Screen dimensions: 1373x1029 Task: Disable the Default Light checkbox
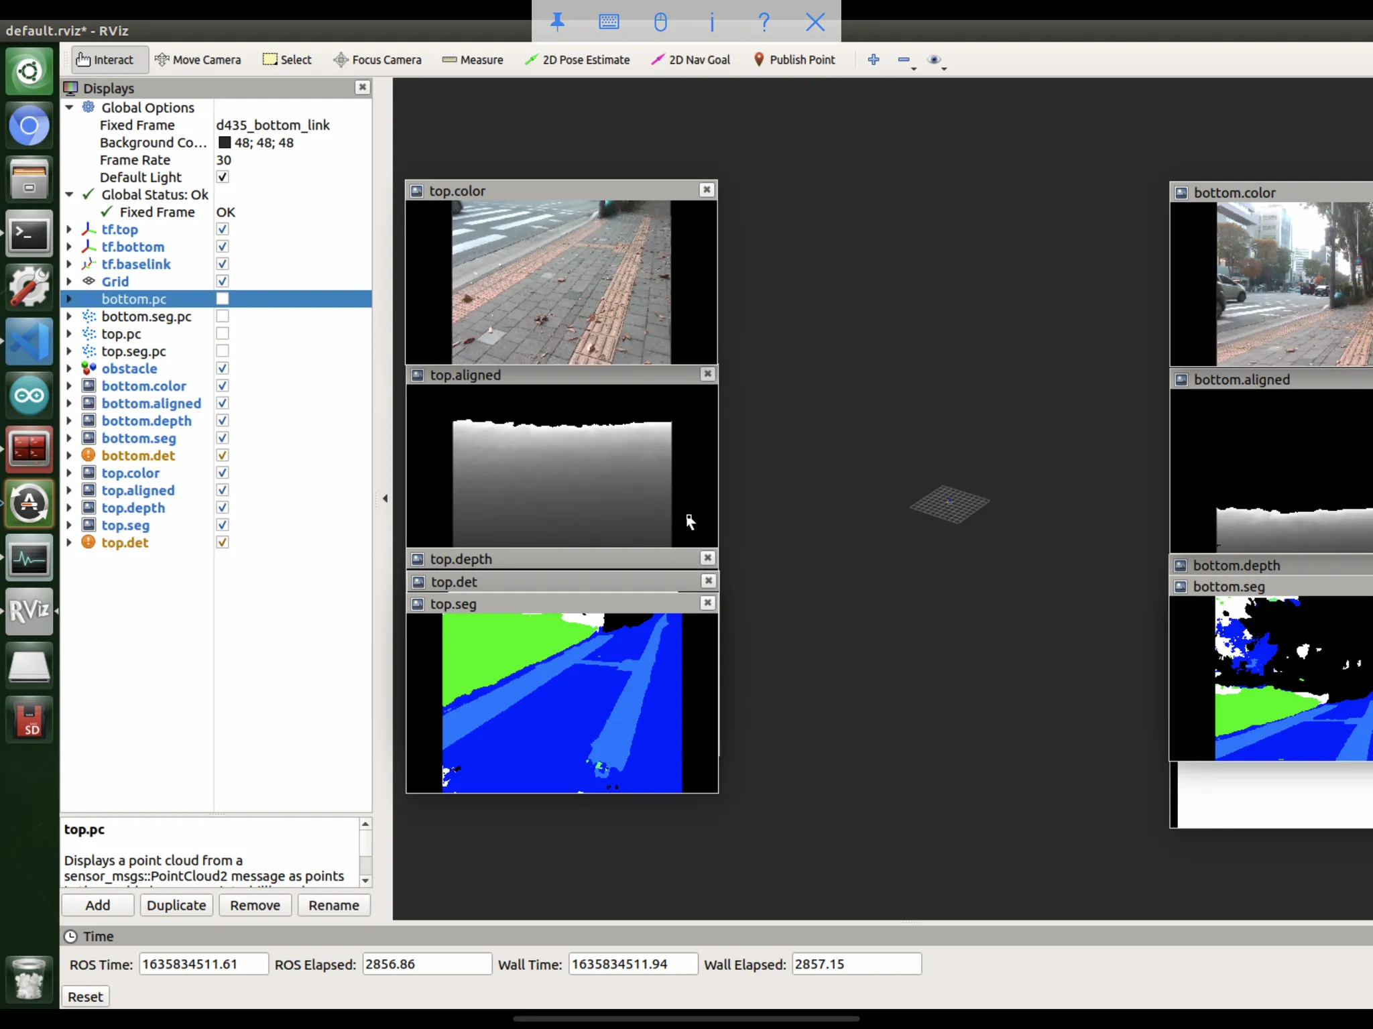pos(223,177)
